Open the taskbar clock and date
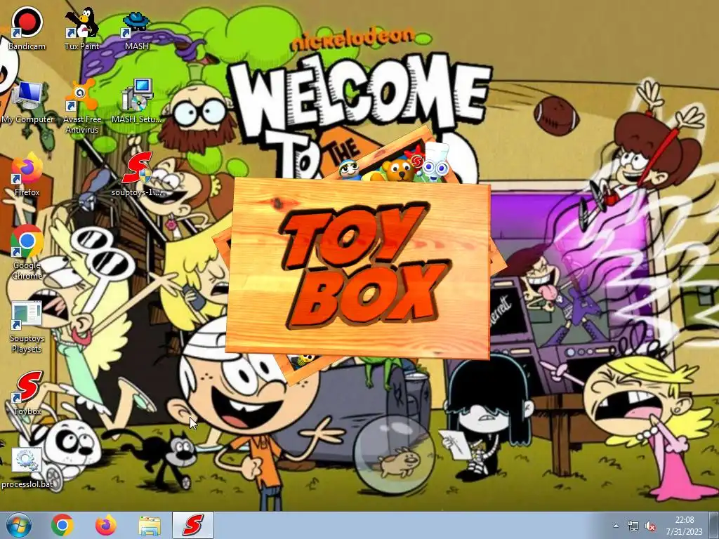 pos(685,526)
